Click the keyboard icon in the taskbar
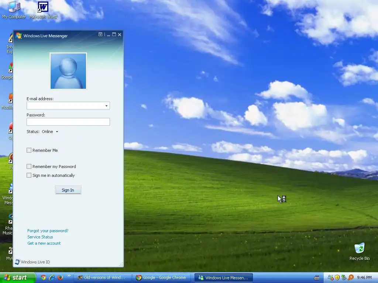The width and height of the screenshot is (378, 283). (x=317, y=278)
